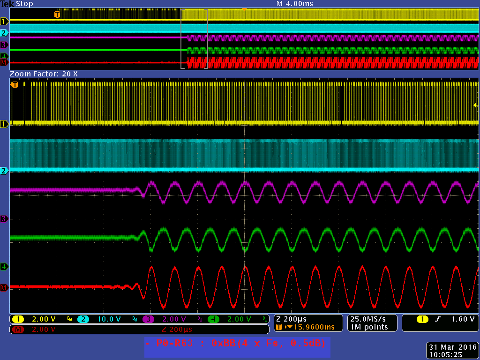480x360 pixels.
Task: Select the channel 2 ground marker in zoom view
Action: (x=4, y=171)
